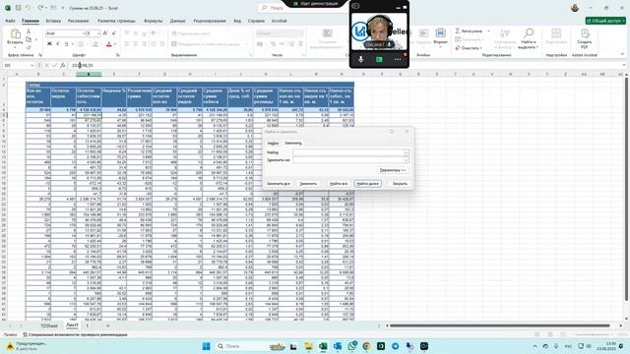630x354 pixels.
Task: Open Найти и выделить magnifier menu
Action: coord(528,39)
